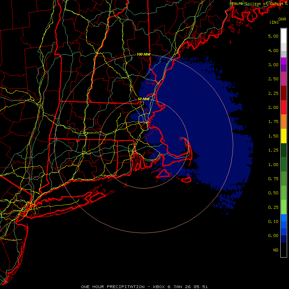Click the 0.75 legend value label
The image size is (289, 289).
273,179
